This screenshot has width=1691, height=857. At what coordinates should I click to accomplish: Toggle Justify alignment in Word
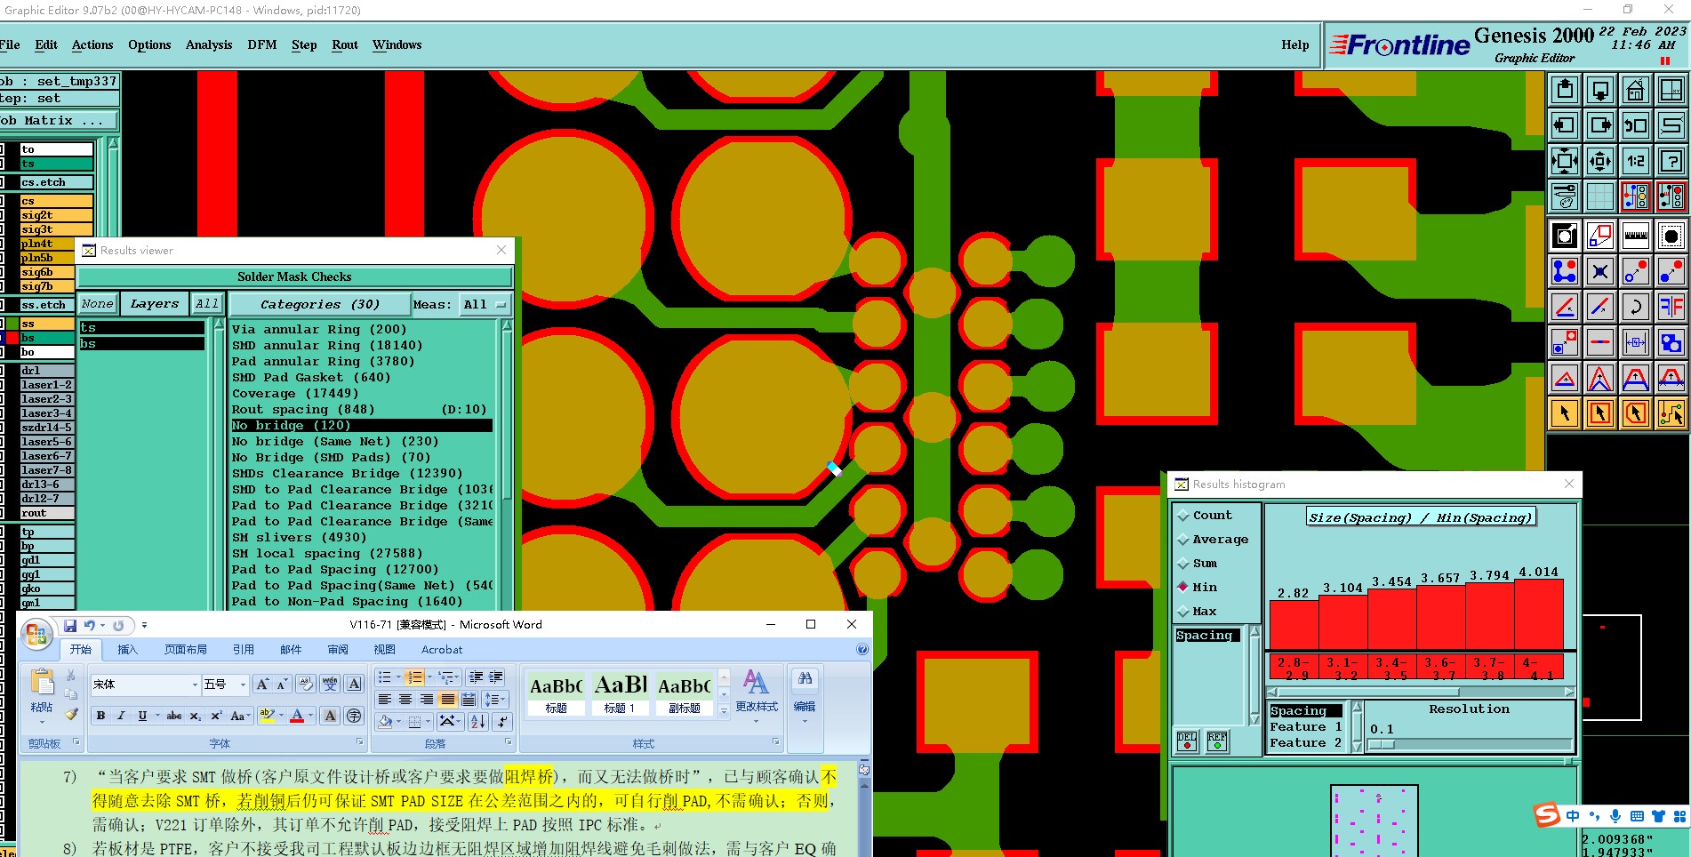click(x=448, y=700)
